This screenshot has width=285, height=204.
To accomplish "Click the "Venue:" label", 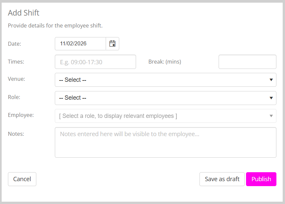I will click(x=17, y=79).
